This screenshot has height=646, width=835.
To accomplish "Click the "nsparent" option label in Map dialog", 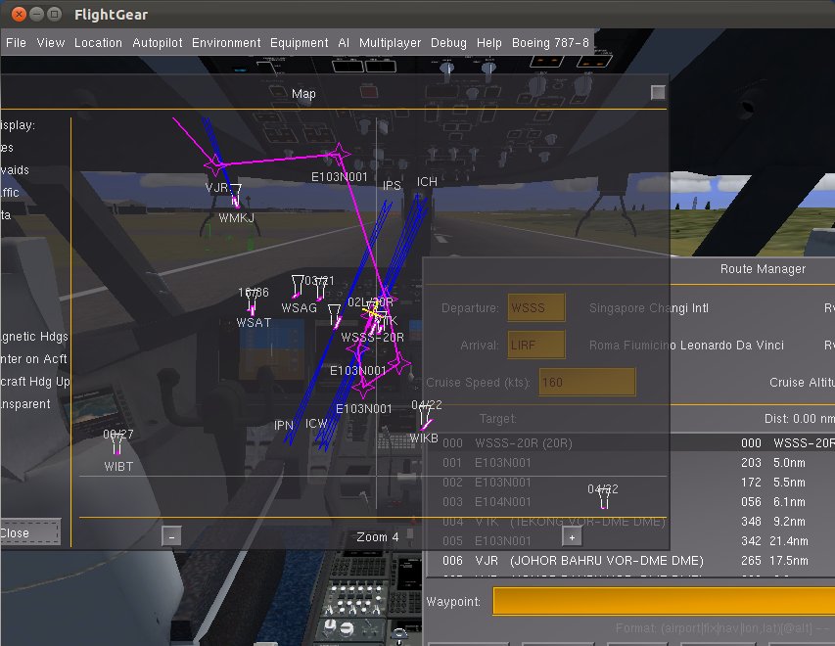I will (25, 403).
